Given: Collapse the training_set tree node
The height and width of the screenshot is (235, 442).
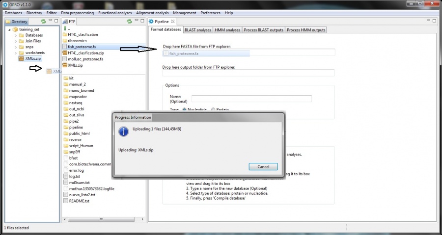Looking at the screenshot, I should click(9, 29).
